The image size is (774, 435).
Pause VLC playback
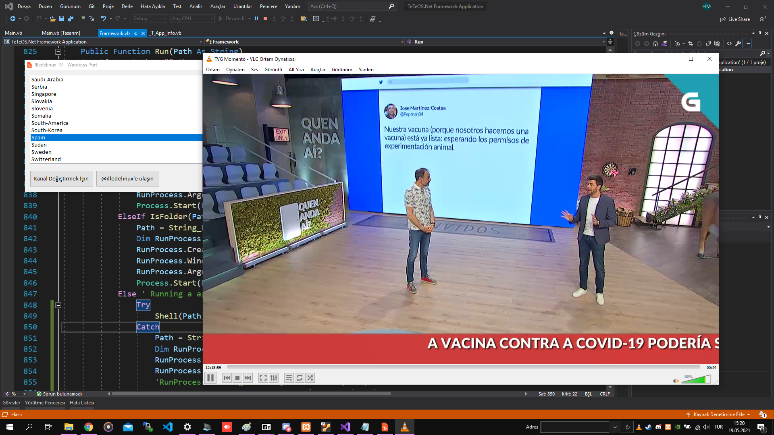pos(210,378)
